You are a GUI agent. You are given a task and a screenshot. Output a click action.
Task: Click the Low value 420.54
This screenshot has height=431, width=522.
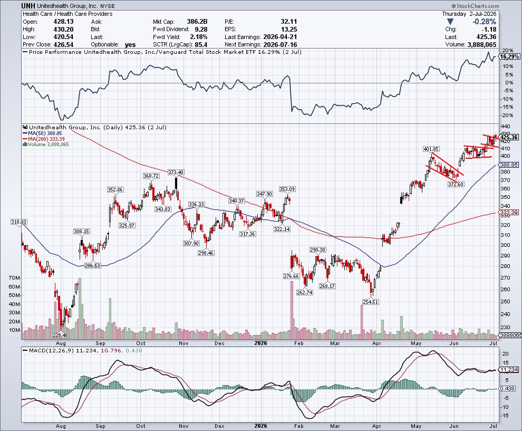(64, 36)
